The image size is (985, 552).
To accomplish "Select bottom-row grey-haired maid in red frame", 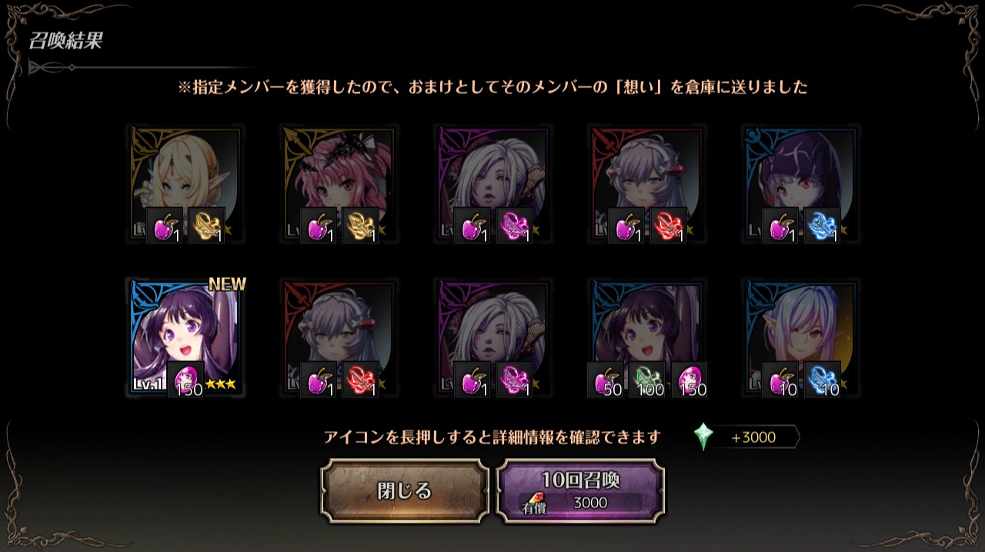I will click(339, 338).
